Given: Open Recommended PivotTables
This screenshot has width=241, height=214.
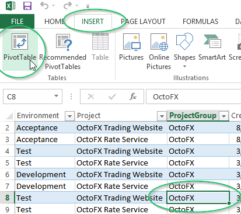Looking at the screenshot, I should tap(62, 51).
